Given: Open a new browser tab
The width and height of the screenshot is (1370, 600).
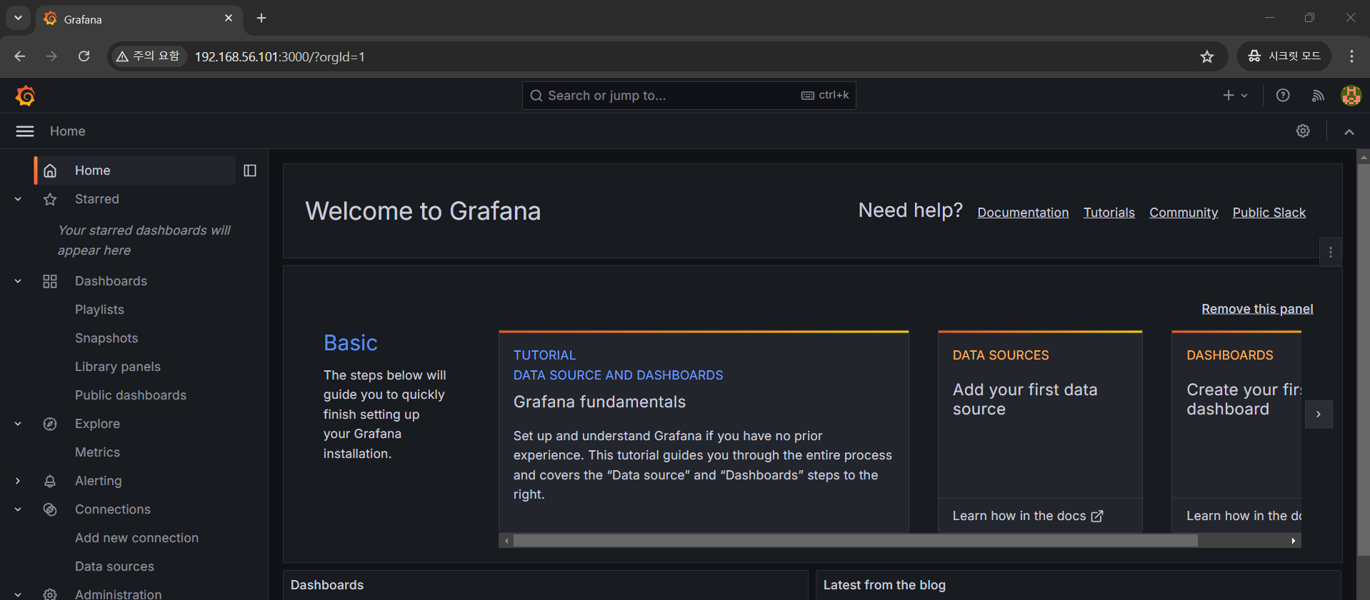Looking at the screenshot, I should 261,19.
